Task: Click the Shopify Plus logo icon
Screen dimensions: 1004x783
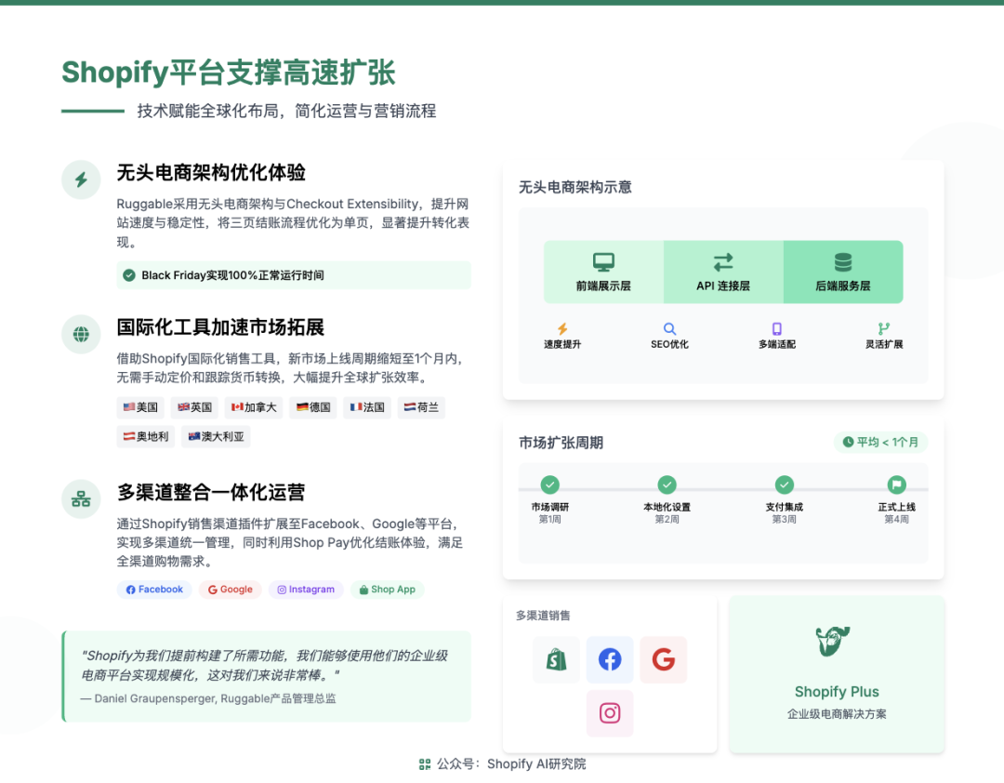Action: (x=832, y=642)
